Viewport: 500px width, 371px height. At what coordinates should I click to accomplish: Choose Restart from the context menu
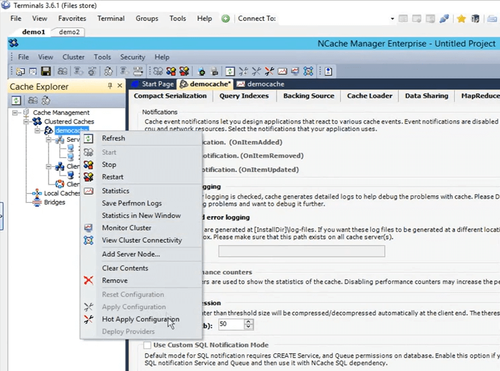[x=141, y=177]
